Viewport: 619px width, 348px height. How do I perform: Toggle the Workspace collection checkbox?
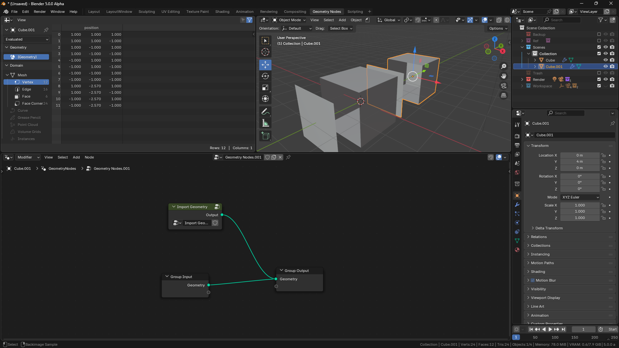pyautogui.click(x=599, y=86)
